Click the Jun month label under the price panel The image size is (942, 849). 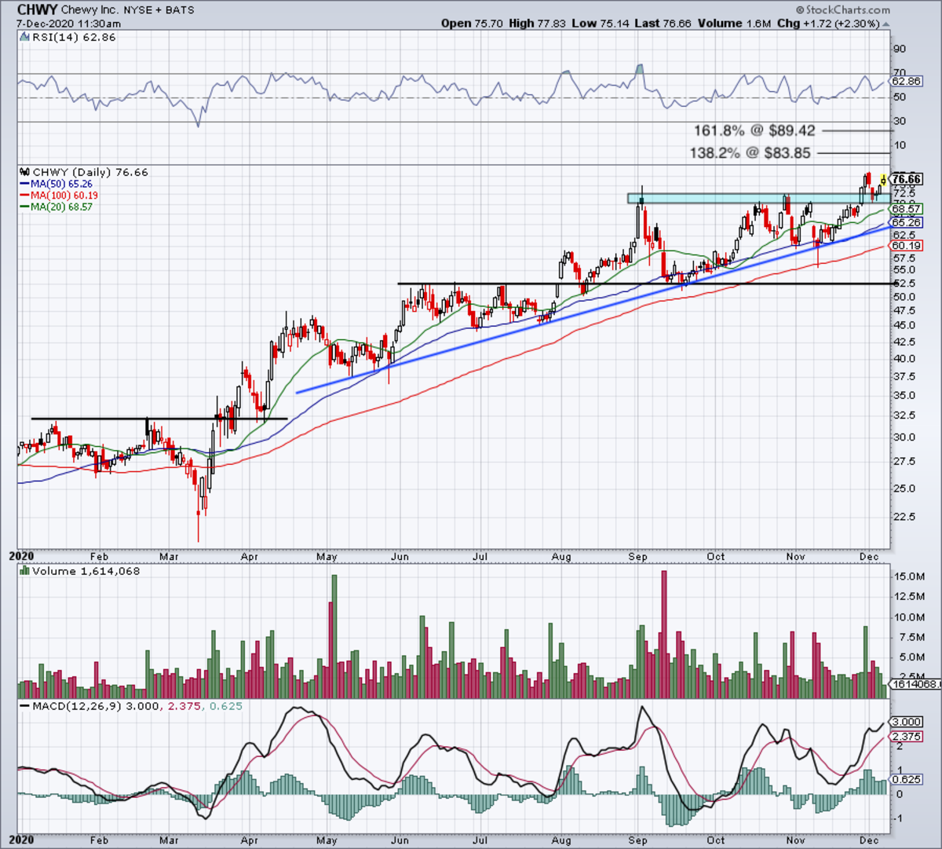pyautogui.click(x=400, y=557)
